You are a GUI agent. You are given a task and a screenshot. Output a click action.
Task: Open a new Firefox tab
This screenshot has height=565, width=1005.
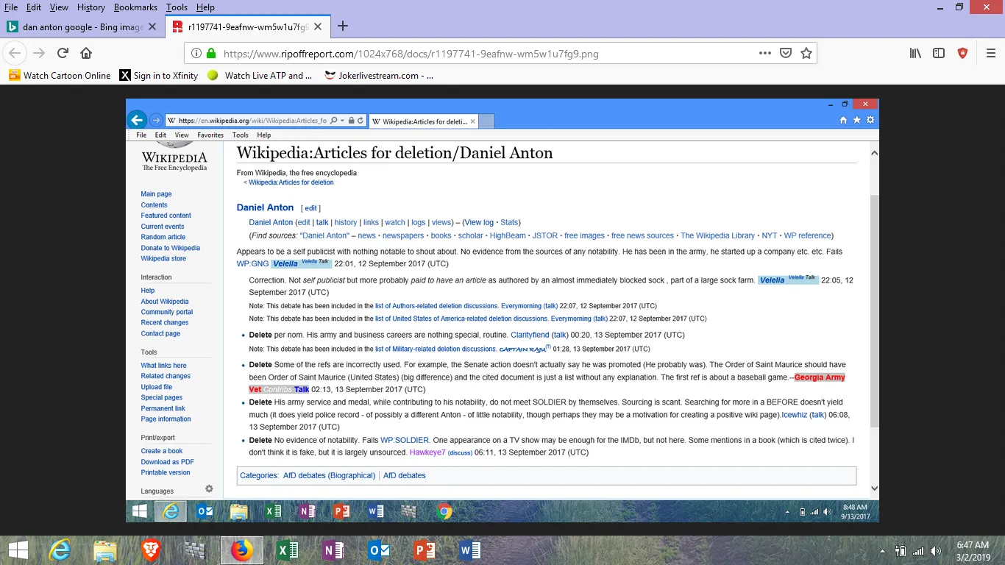343,26
